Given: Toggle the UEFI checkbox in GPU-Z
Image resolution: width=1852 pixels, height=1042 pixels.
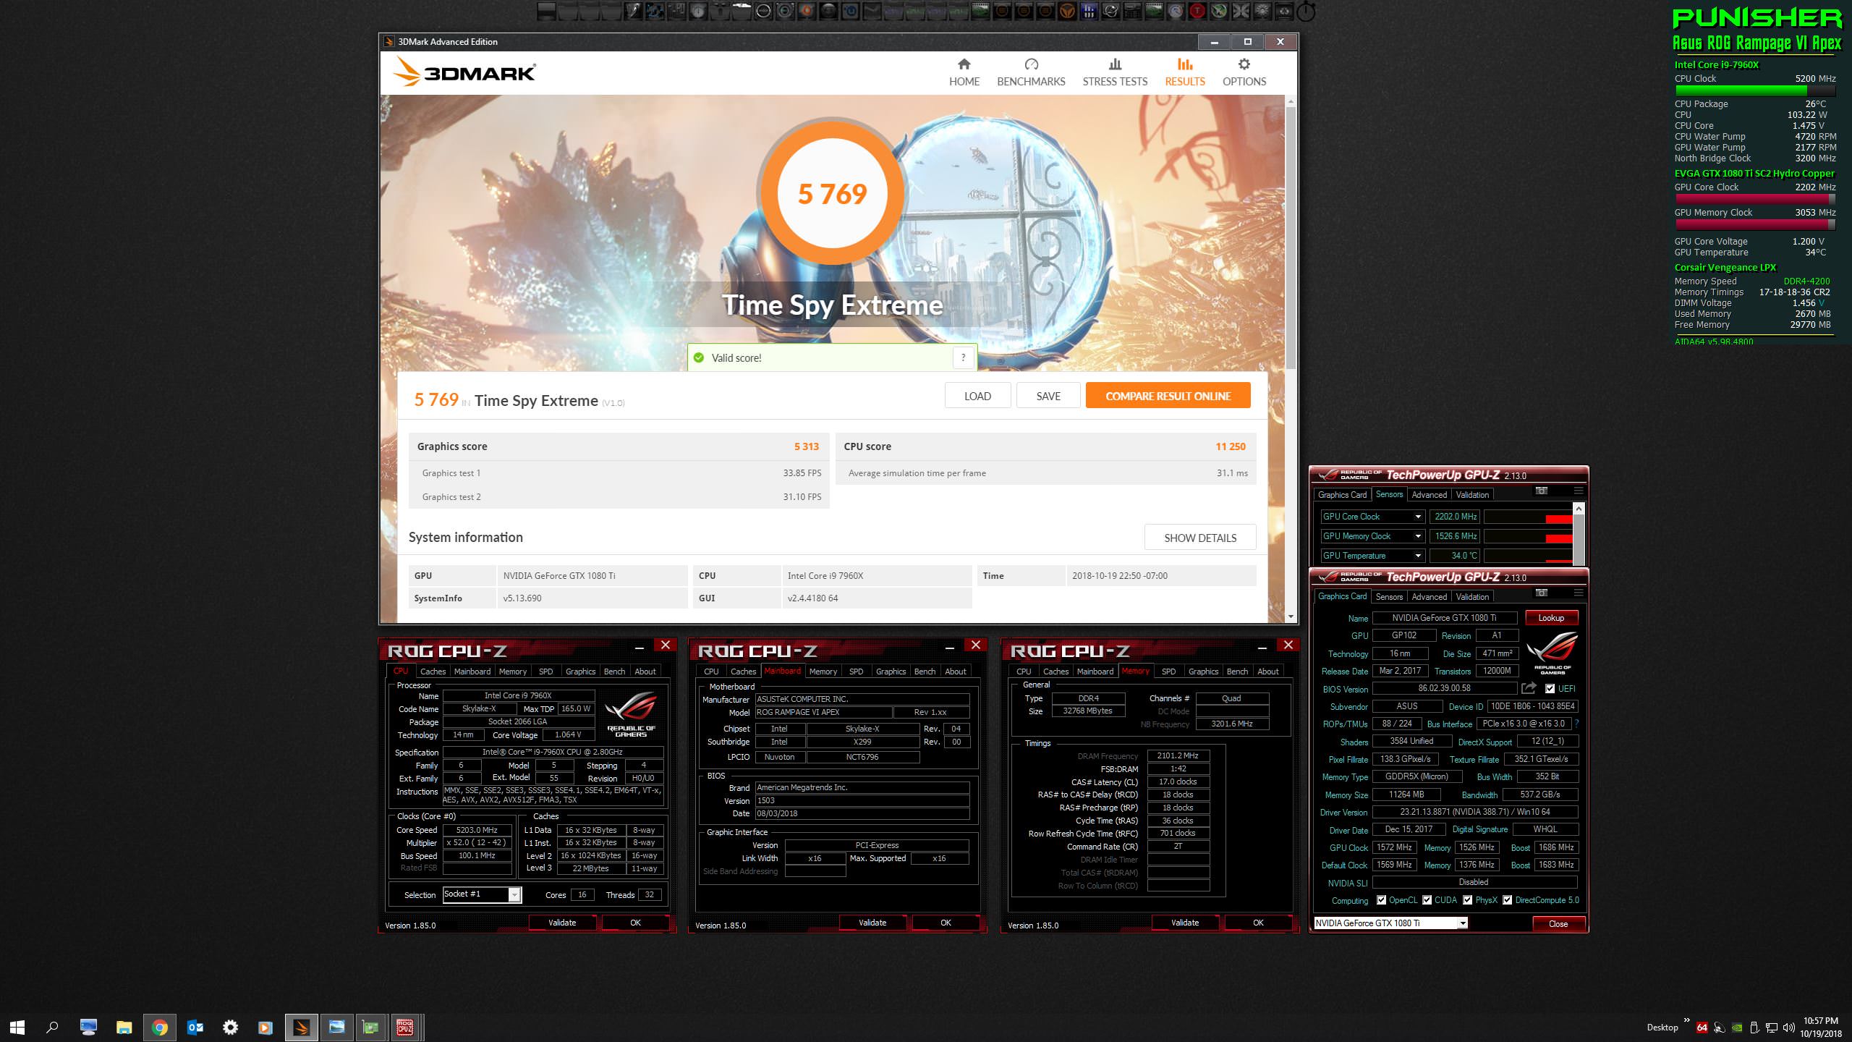Looking at the screenshot, I should [x=1550, y=688].
